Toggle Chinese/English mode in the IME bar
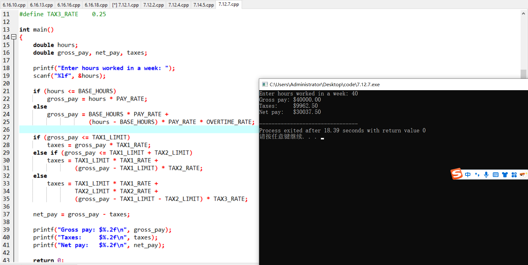The image size is (528, 265). coord(468,175)
